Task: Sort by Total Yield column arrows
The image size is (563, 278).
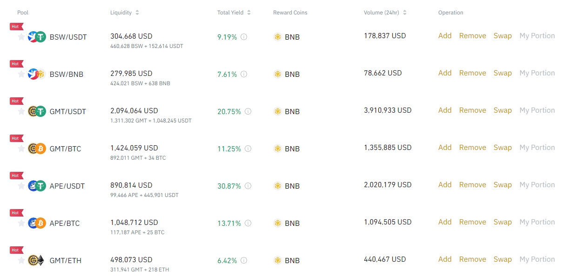Action: point(249,13)
